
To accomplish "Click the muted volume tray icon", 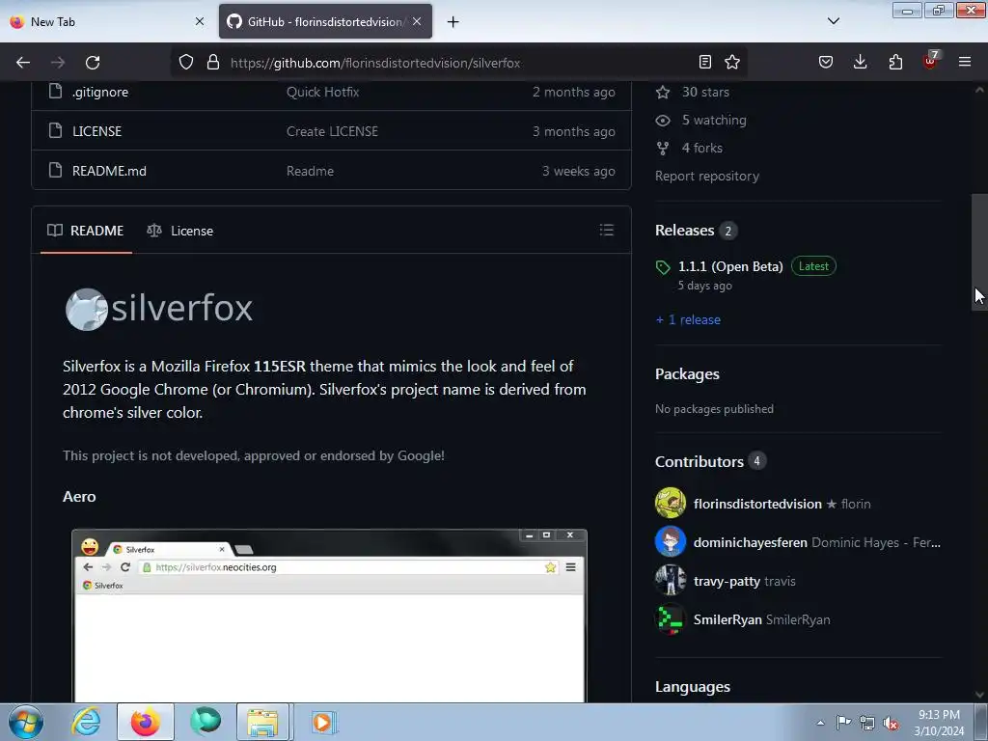I will [x=891, y=724].
